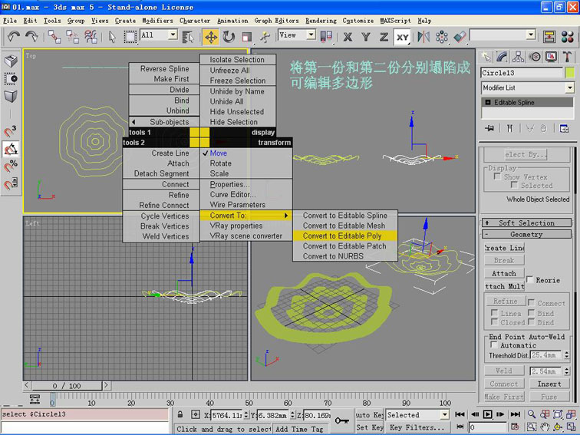Open the Motion panel tab
Image resolution: width=580 pixels, height=435 pixels.
tap(535, 57)
